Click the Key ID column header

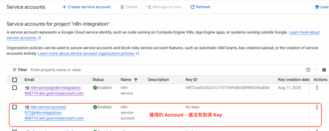[191, 80]
